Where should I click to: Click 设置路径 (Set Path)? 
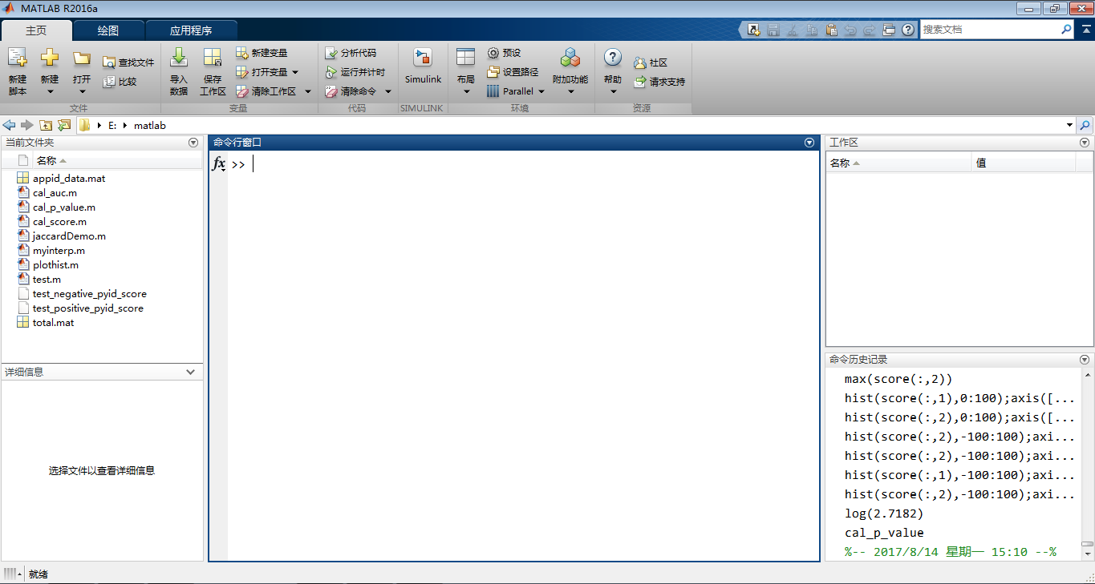coord(513,72)
